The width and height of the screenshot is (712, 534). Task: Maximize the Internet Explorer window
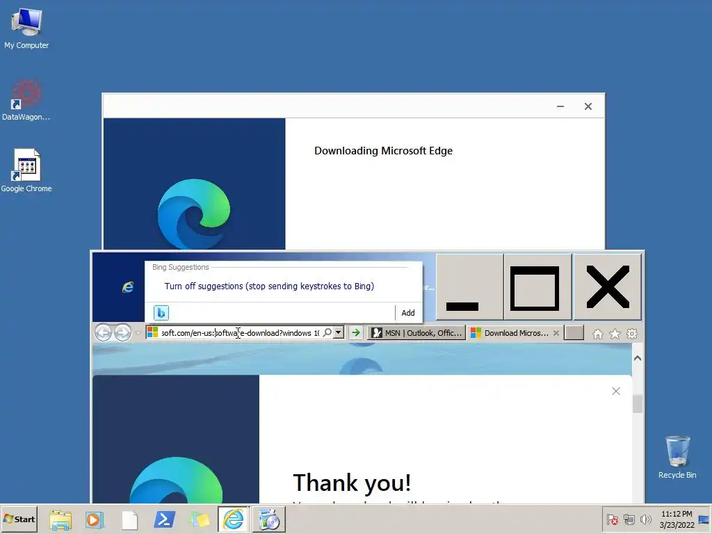[x=537, y=287]
